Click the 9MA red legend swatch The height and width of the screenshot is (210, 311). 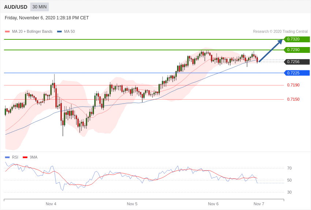click(25, 157)
